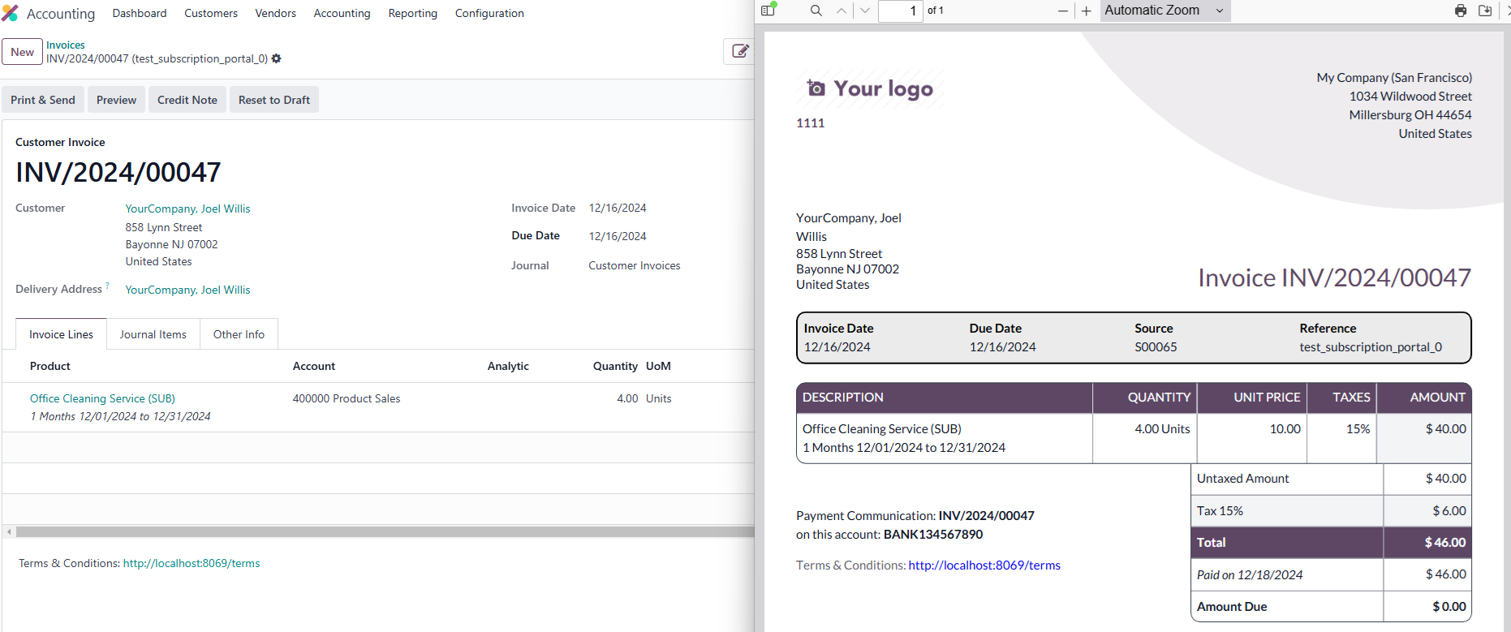Click the Customer Invoices journal value

pos(635,265)
